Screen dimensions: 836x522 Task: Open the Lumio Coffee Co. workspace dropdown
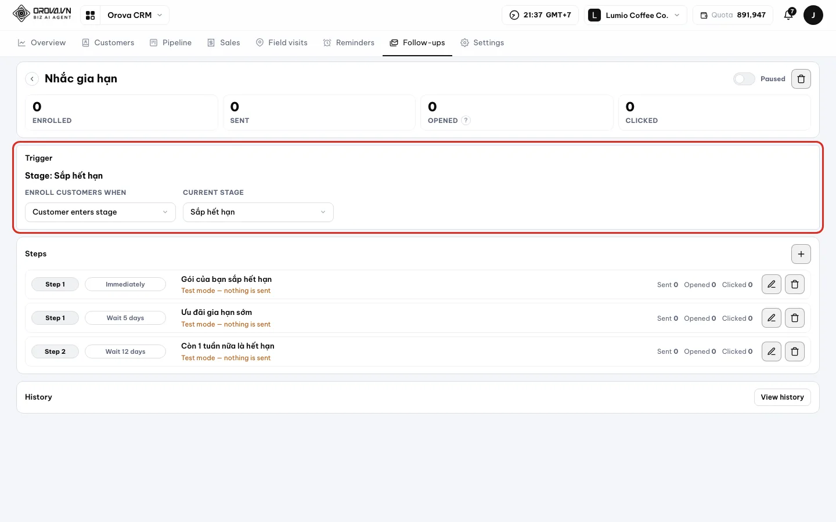636,15
